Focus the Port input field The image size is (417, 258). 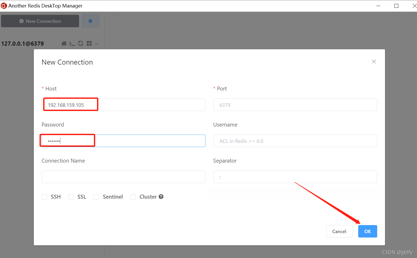pyautogui.click(x=295, y=105)
